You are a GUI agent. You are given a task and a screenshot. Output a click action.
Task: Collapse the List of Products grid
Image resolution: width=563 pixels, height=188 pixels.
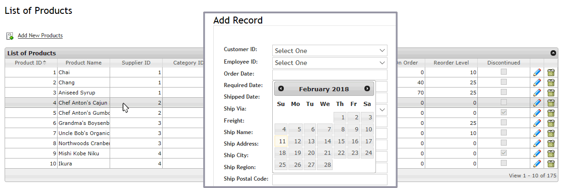tap(553, 53)
